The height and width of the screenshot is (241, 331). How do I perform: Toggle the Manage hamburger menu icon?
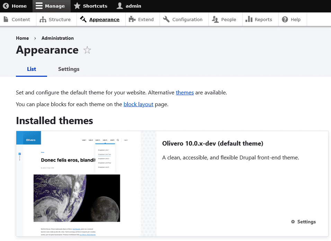click(39, 6)
